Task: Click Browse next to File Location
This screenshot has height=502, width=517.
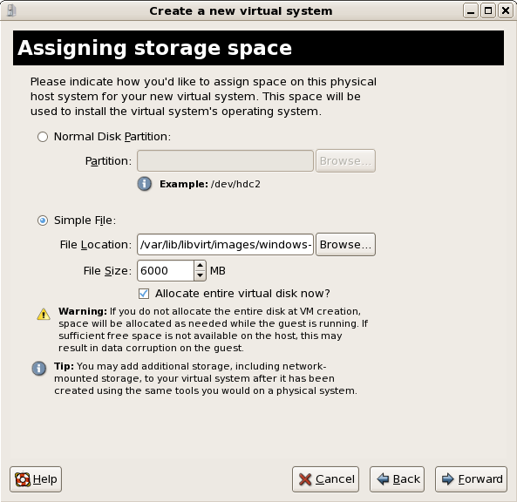Action: coord(345,245)
